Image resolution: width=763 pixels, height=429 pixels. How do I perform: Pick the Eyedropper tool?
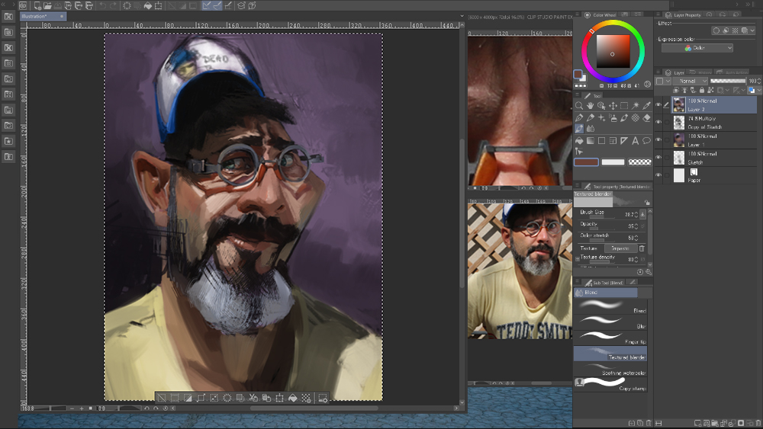point(647,106)
